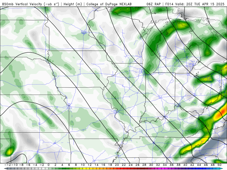
Task: Click the '50' scale label
Action: [219, 165]
